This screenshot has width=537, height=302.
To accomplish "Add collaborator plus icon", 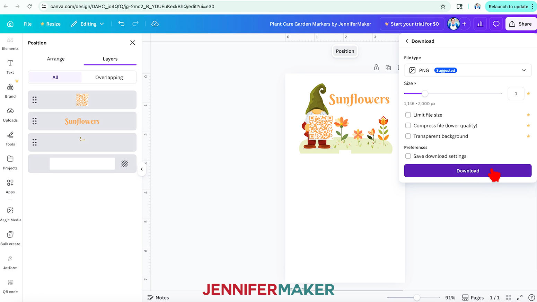I will [464, 24].
